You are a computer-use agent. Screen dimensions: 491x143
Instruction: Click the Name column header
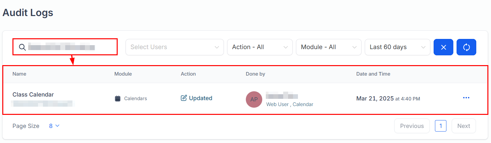coord(19,74)
